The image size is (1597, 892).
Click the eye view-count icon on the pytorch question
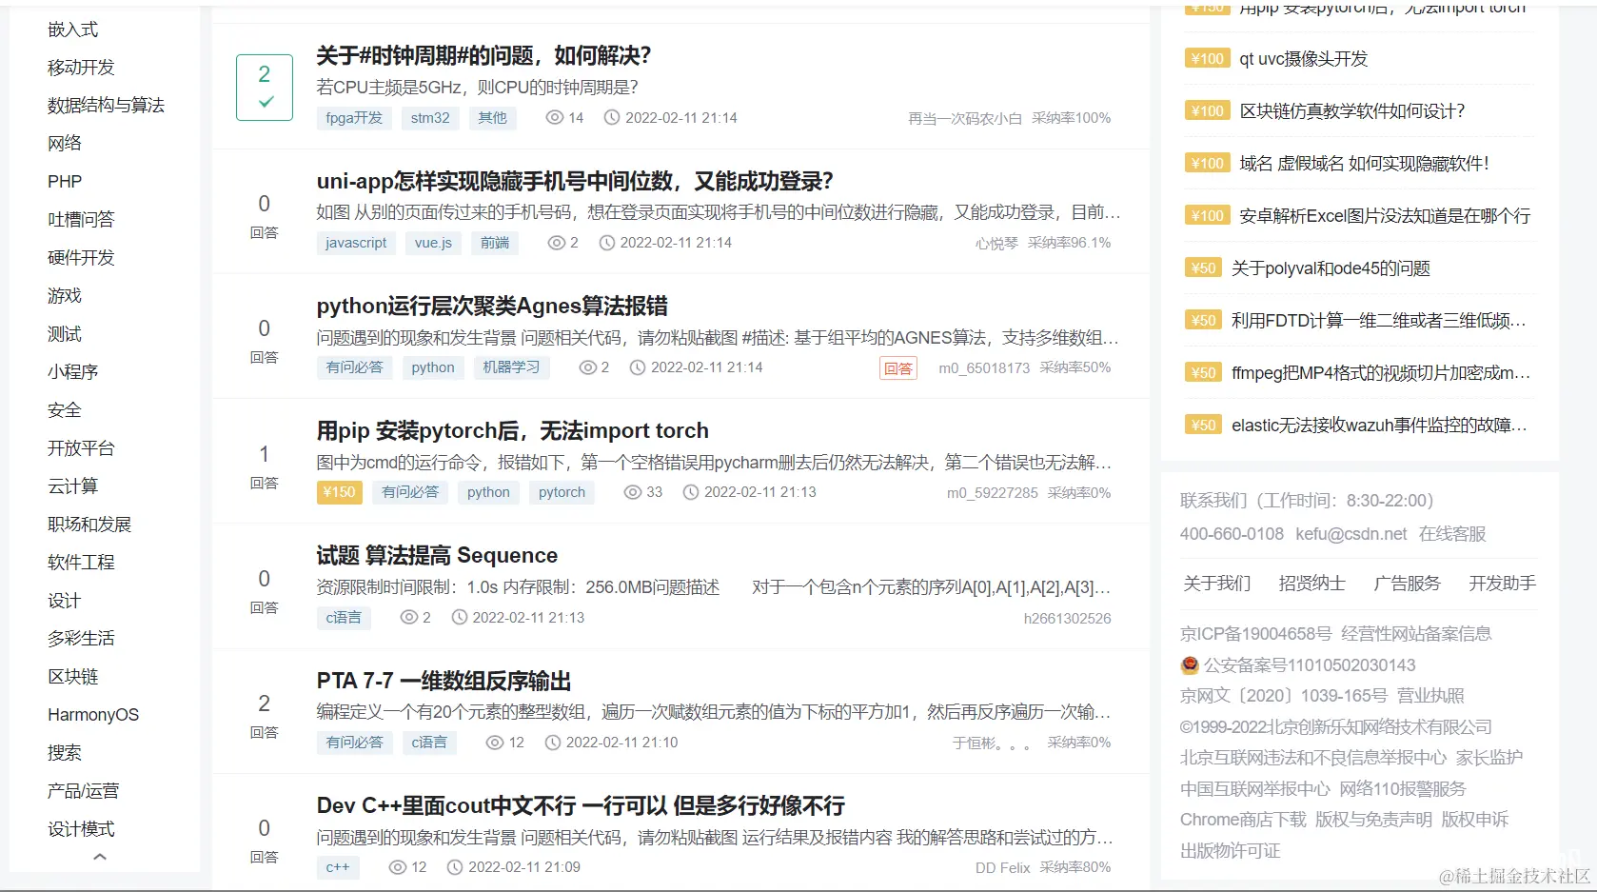(632, 492)
